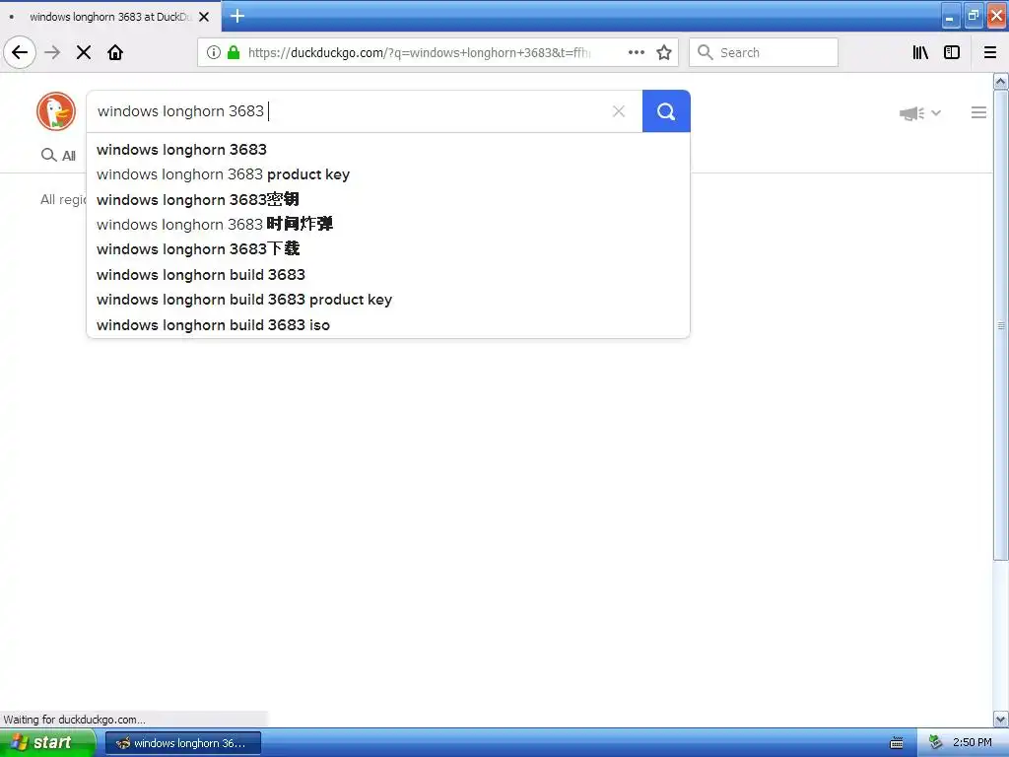The image size is (1009, 757).
Task: Open the DuckDuckGo megaphone dropdown
Action: pos(919,113)
